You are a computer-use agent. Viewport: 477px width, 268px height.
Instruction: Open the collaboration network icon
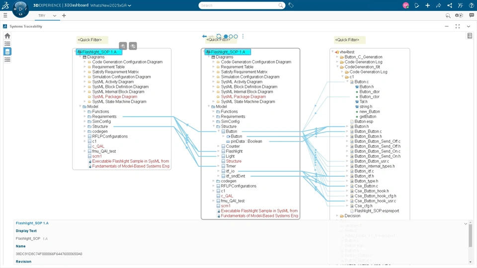(x=450, y=5)
